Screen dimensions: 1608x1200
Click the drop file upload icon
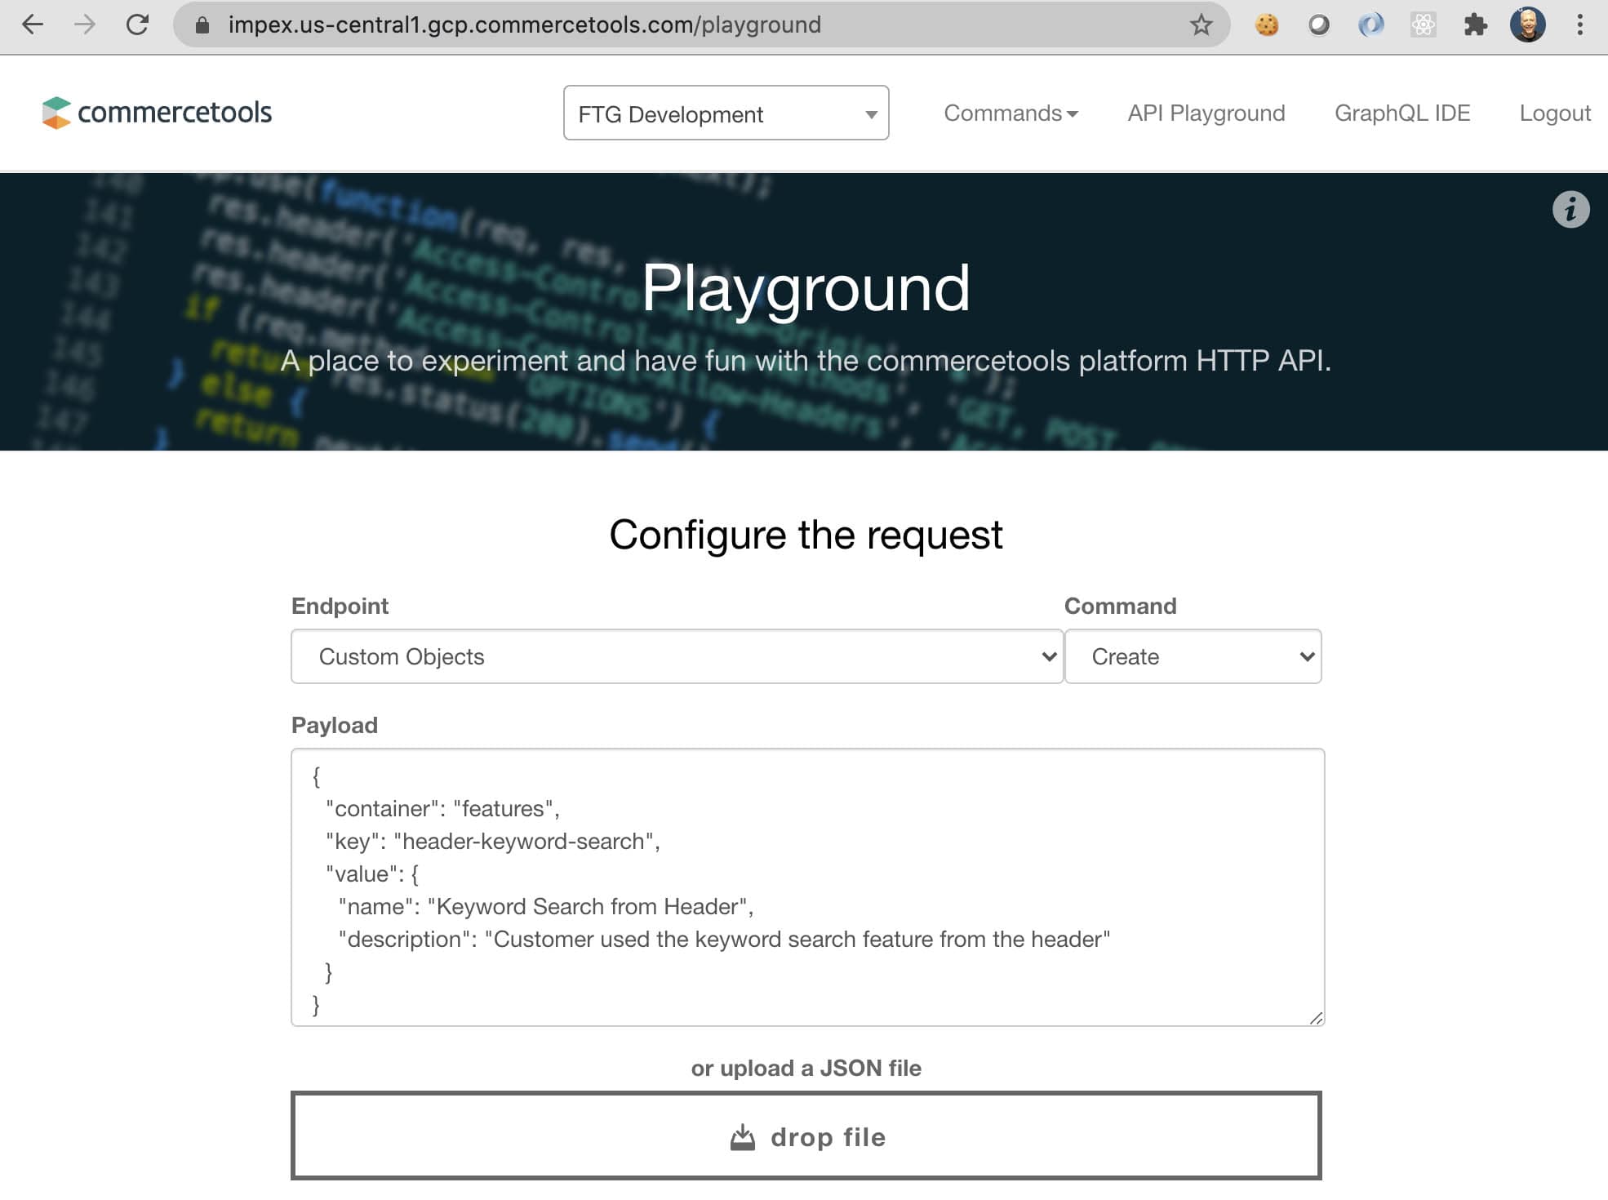point(742,1137)
